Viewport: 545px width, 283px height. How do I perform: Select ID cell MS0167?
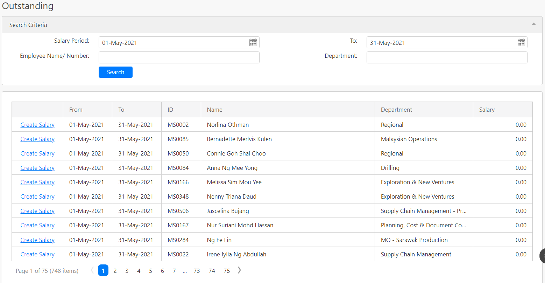[x=181, y=225]
